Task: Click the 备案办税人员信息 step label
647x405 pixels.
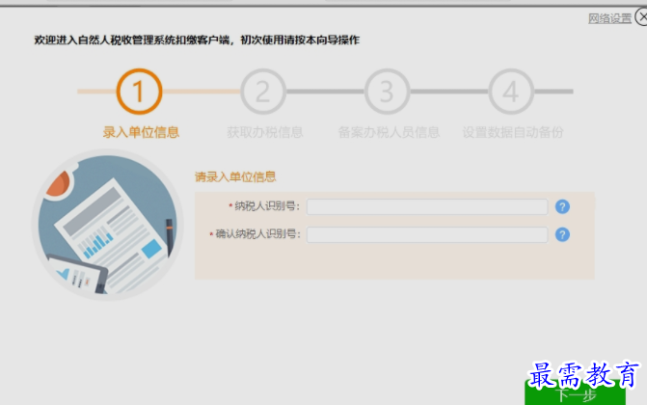Action: (389, 132)
